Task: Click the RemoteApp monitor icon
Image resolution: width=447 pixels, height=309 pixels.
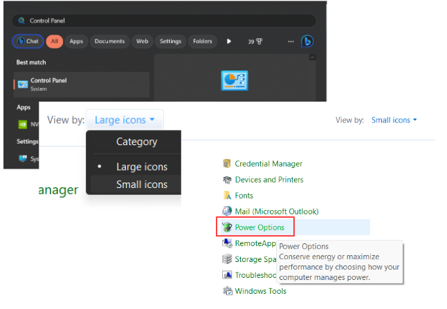Action: coord(227,243)
